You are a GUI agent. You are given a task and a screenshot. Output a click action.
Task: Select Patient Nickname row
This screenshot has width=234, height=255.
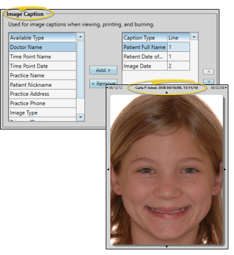click(43, 84)
